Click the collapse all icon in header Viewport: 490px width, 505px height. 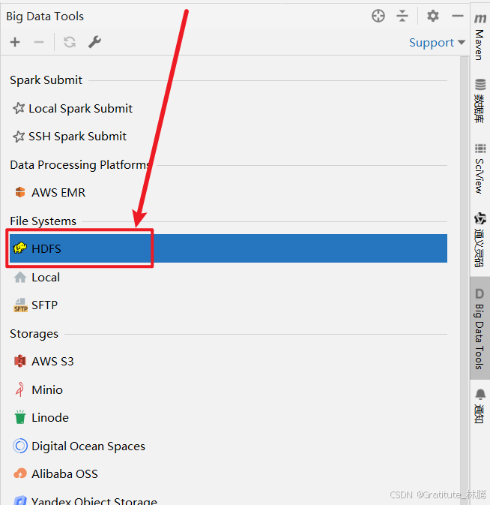click(402, 16)
